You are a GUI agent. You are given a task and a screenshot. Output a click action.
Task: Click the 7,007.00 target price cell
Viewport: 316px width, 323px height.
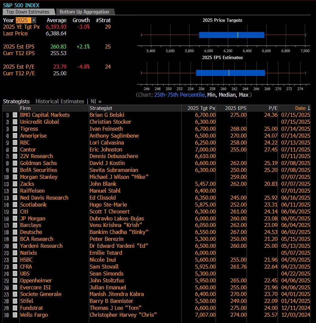(x=205, y=315)
